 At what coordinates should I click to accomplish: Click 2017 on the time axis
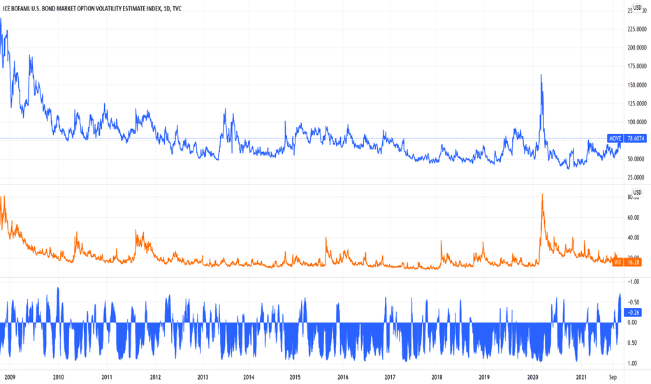click(390, 377)
